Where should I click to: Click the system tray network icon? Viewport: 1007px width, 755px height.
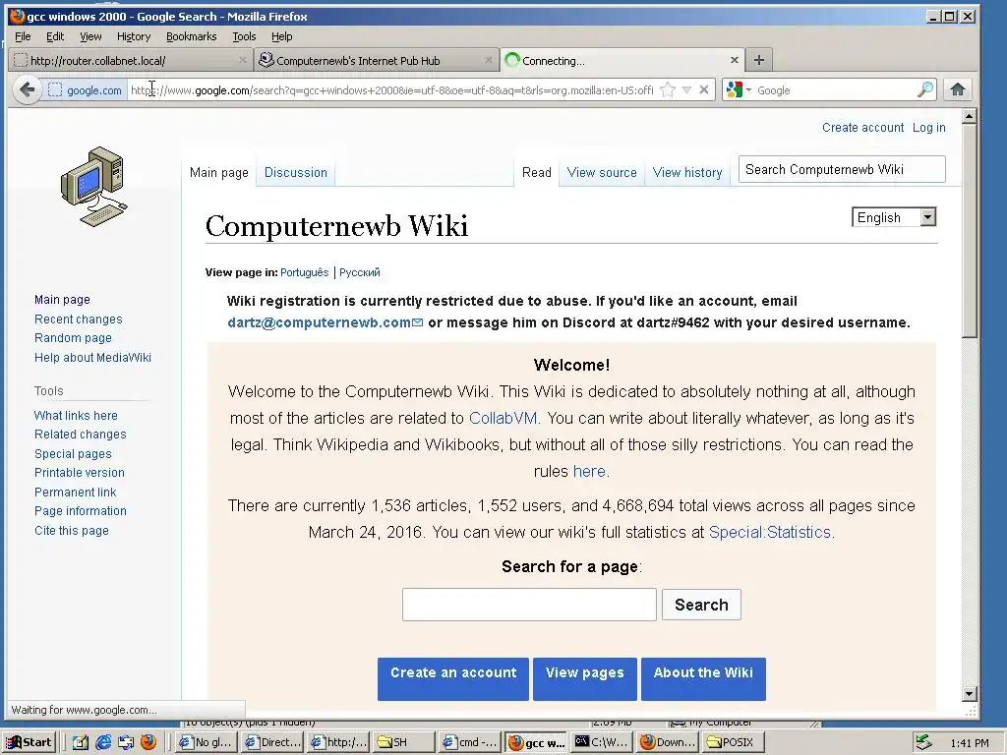[922, 742]
